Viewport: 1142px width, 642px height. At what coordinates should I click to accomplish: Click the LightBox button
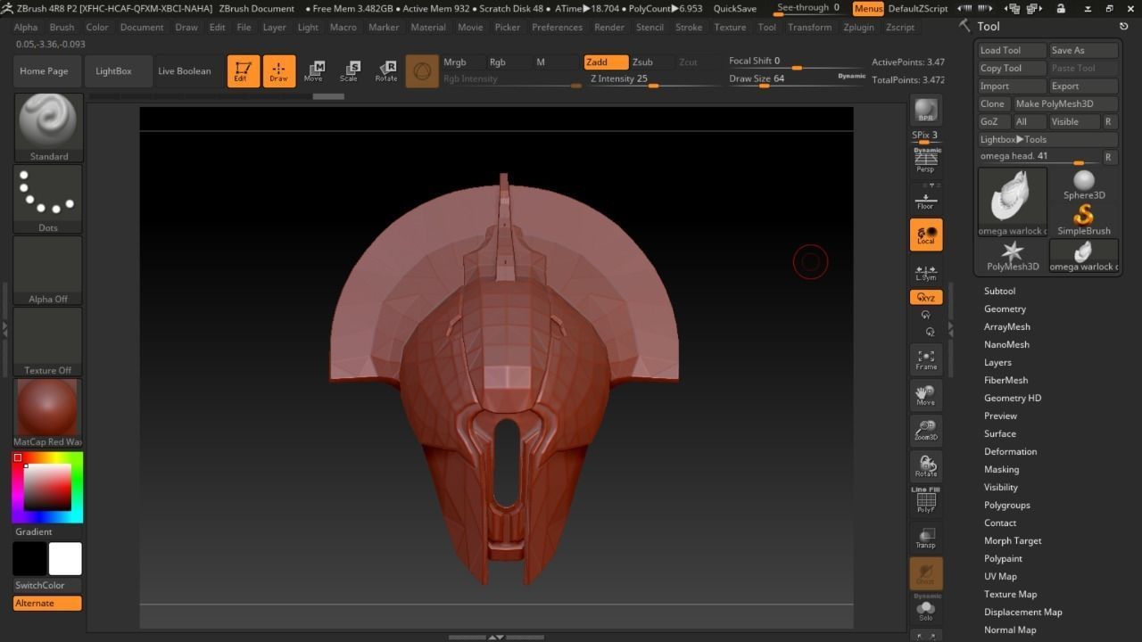[x=113, y=71]
